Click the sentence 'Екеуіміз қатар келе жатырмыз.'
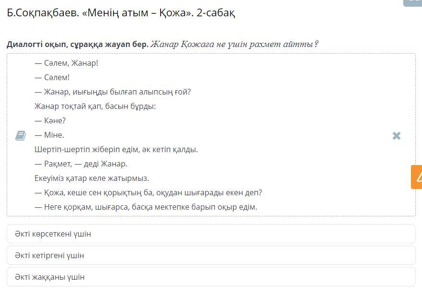Image resolution: width=422 pixels, height=297 pixels. click(92, 178)
